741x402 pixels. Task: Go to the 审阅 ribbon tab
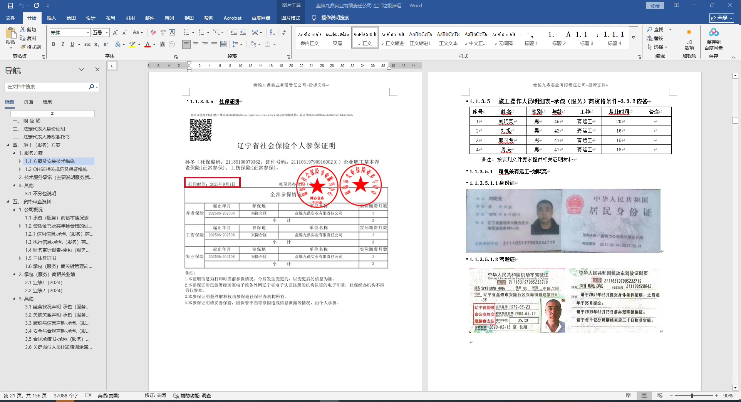pyautogui.click(x=169, y=18)
